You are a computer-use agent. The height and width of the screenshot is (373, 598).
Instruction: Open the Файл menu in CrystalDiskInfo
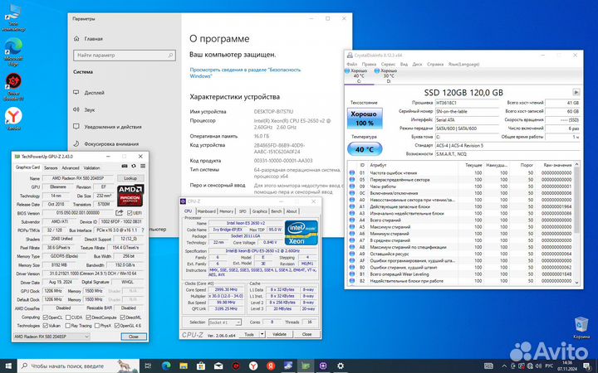click(351, 65)
